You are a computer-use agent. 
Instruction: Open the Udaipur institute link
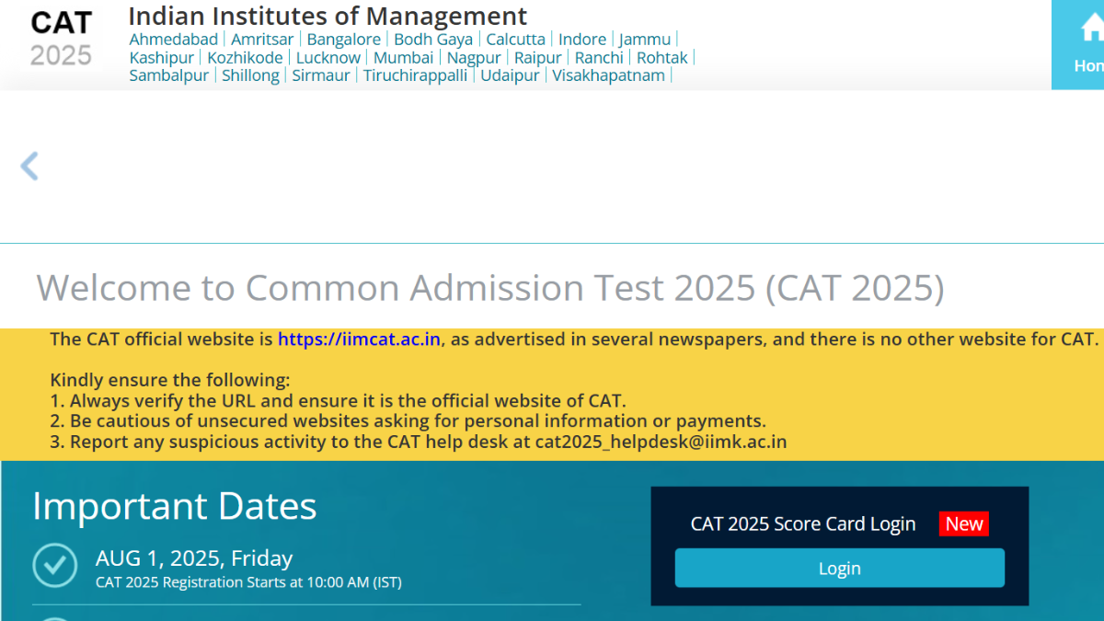510,75
